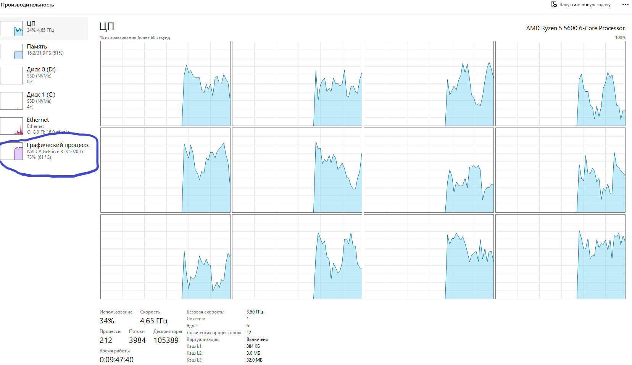Image resolution: width=632 pixels, height=365 pixels.
Task: Click the 73% (61 °C) GPU reading
Action: 39,157
